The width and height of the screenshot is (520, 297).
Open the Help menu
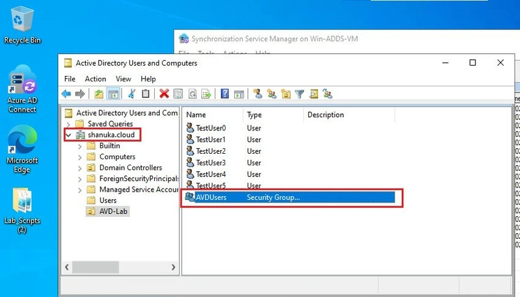[148, 79]
